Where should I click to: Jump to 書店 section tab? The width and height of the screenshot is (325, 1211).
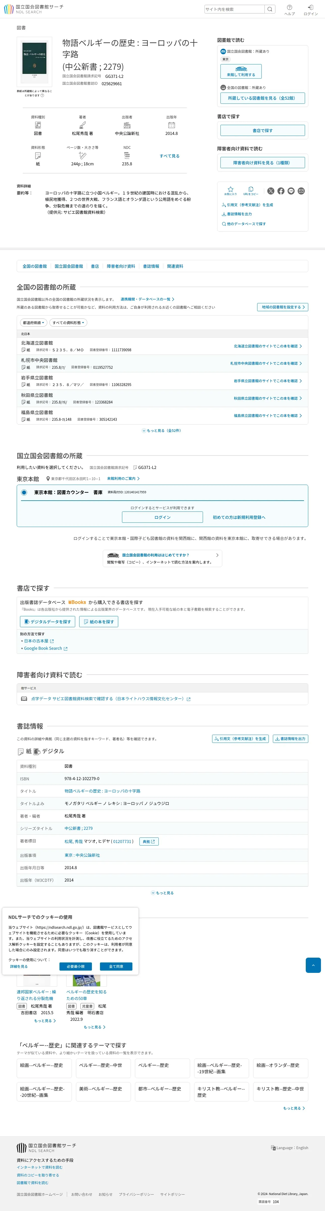click(x=95, y=266)
